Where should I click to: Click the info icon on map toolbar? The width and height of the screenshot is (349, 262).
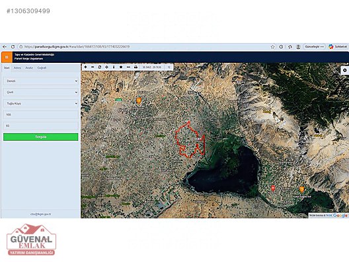tap(114, 67)
